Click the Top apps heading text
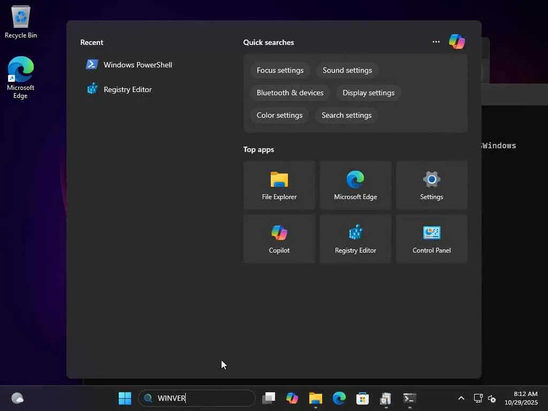548x411 pixels. pyautogui.click(x=258, y=150)
